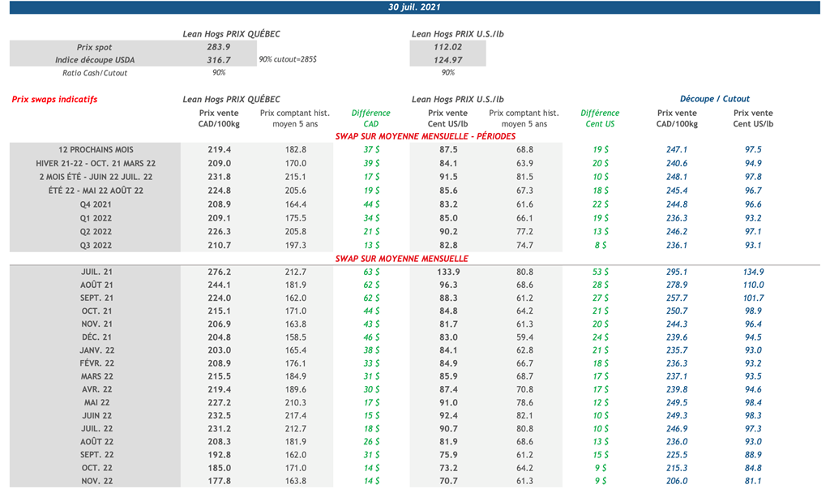This screenshot has width=830, height=489.
Task: Click the "SWAP SUR MOYENNE MENSUELLE - PÉRIODES" heading
Action: (426, 136)
